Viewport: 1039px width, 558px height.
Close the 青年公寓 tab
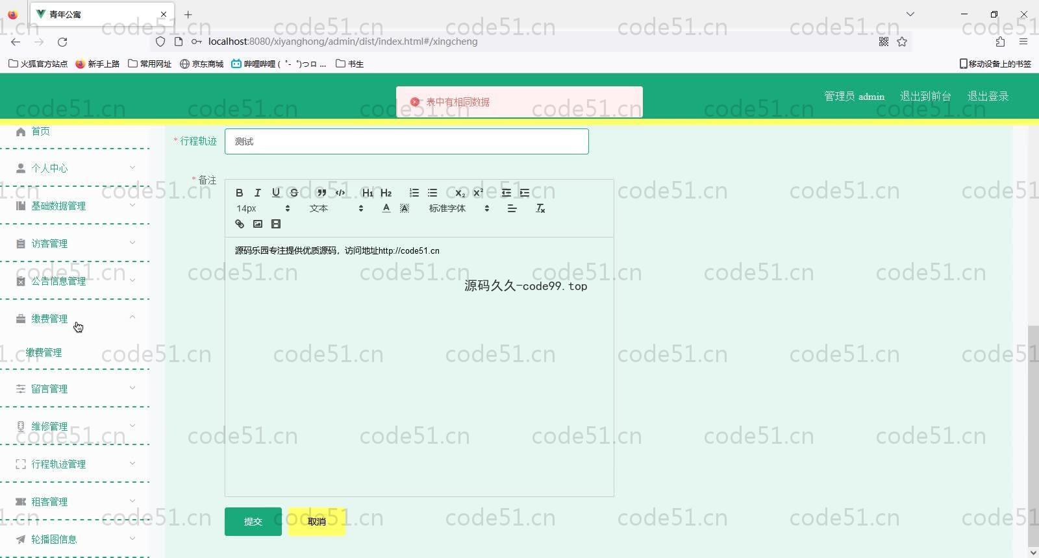[164, 14]
